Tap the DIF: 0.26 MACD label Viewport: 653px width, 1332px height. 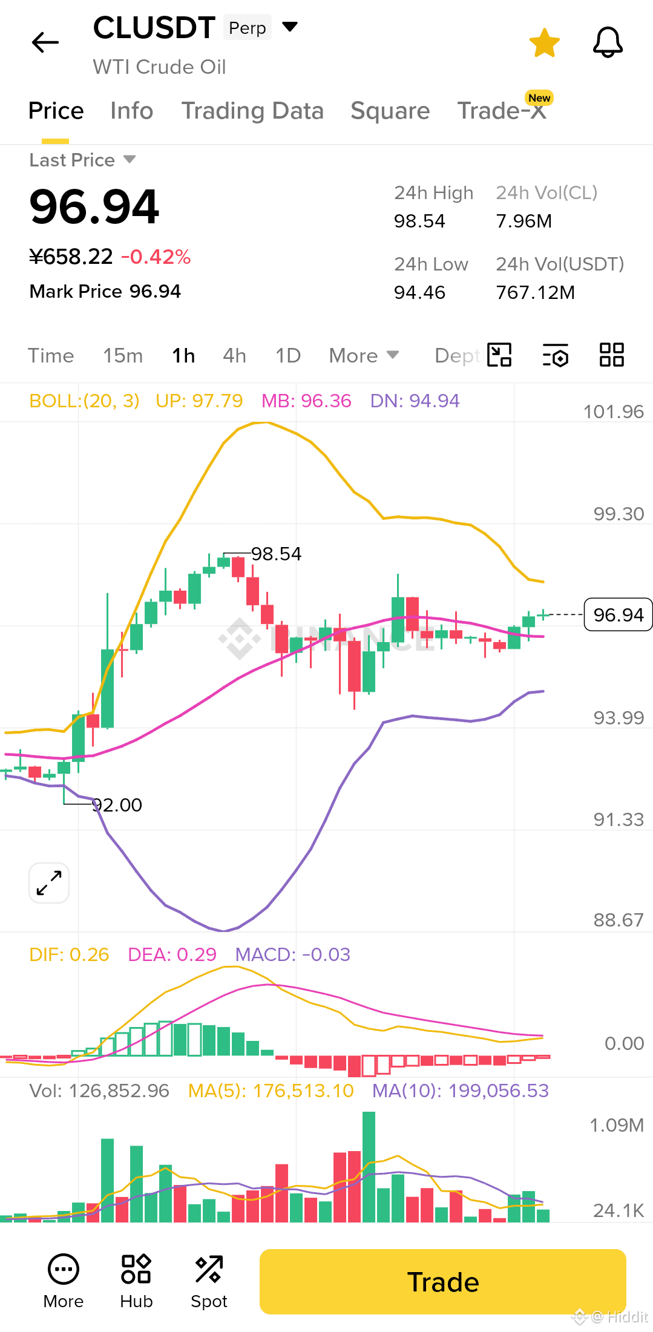[x=69, y=954]
